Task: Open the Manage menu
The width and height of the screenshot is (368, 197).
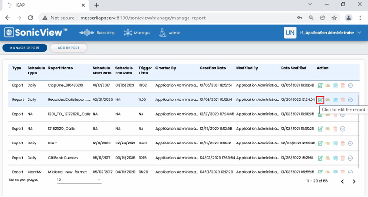Action: (x=137, y=33)
